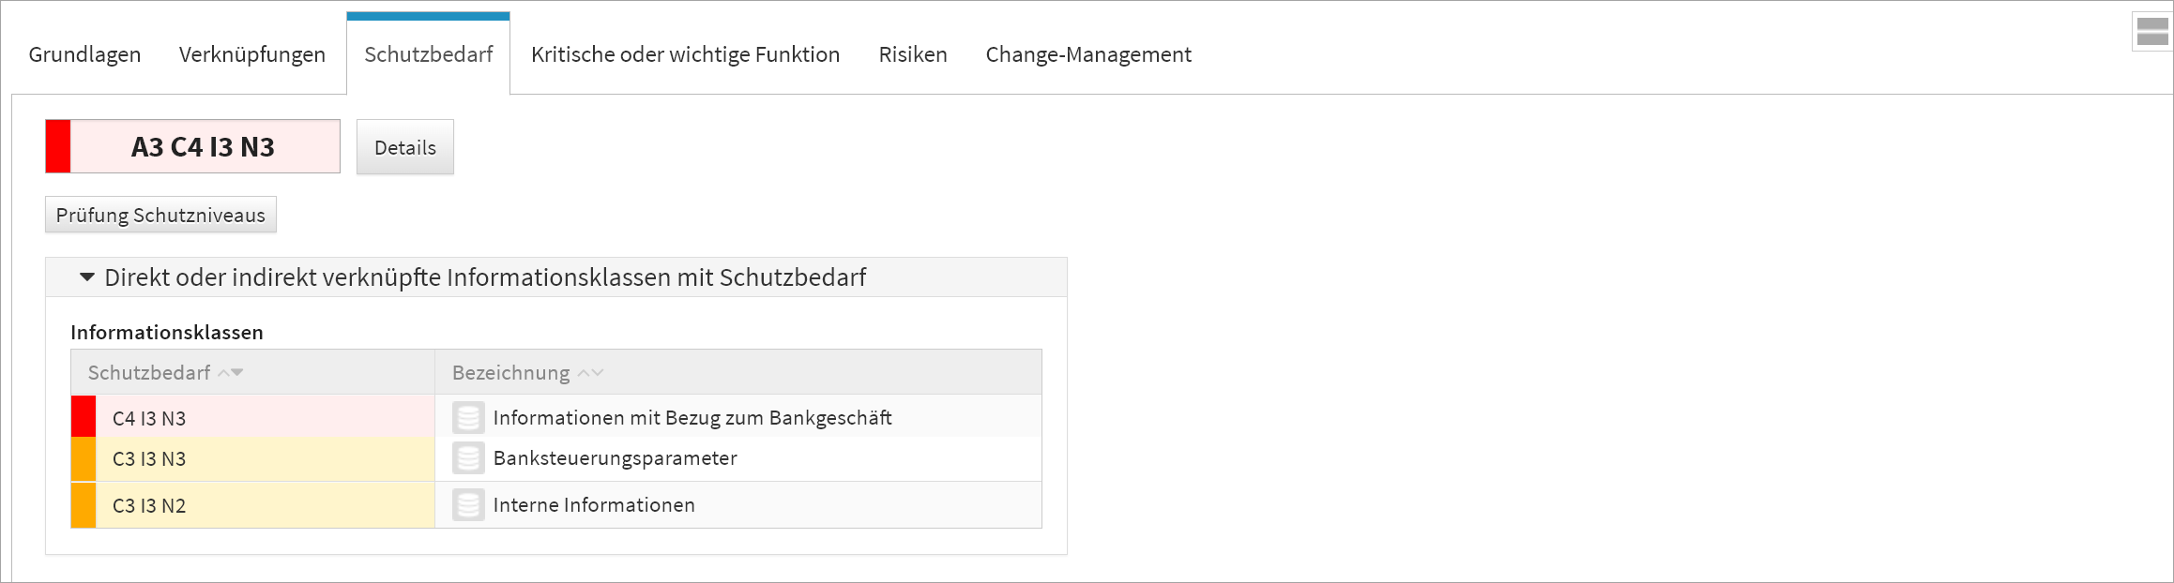Viewport: 2174px width, 583px height.
Task: Click sort arrows on Bezeichnung column
Action: (x=590, y=373)
